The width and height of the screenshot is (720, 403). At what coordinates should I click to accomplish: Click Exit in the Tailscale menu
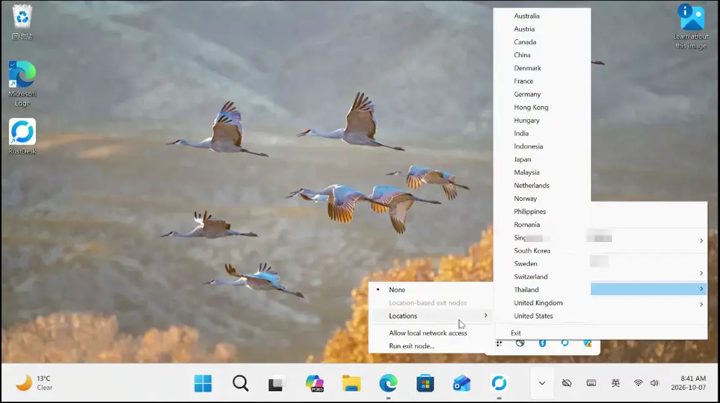(x=516, y=333)
